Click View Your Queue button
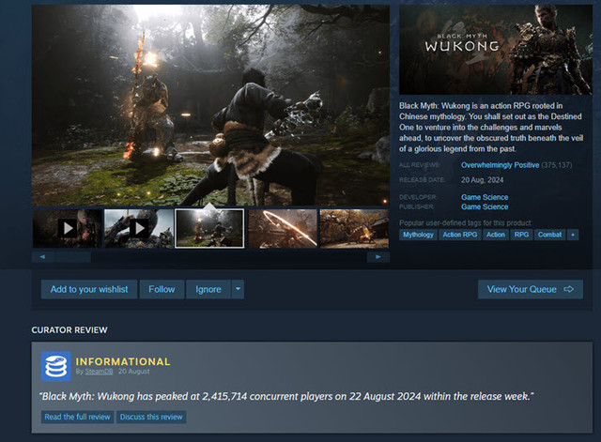 [531, 289]
